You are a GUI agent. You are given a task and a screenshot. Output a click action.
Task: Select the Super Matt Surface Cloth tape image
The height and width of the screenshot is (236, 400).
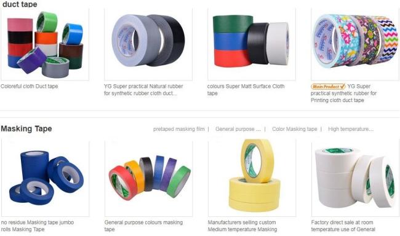point(252,44)
